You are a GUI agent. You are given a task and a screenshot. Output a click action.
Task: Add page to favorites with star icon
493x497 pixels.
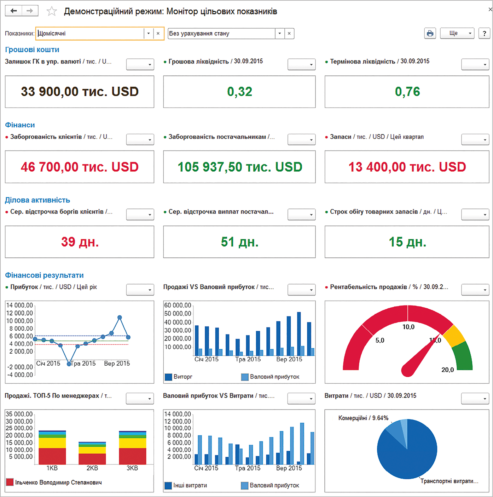coord(52,11)
